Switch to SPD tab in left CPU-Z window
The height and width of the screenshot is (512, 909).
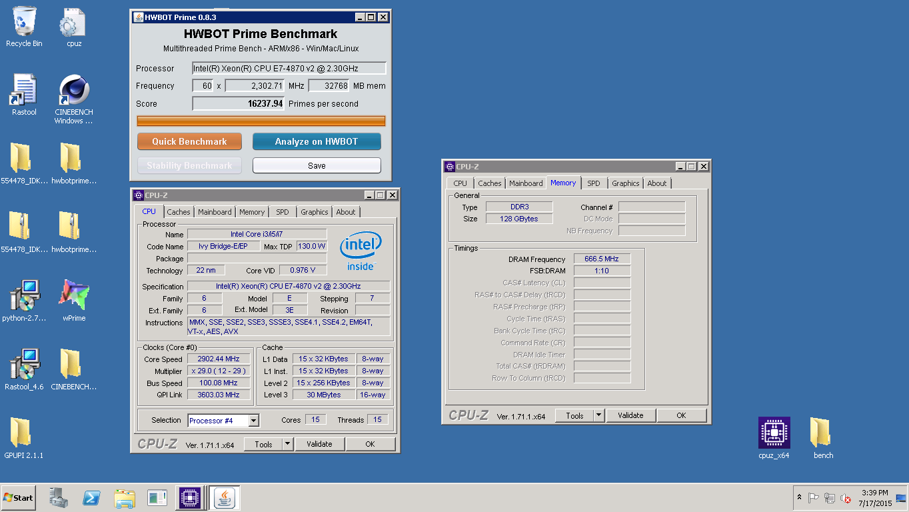tap(283, 212)
